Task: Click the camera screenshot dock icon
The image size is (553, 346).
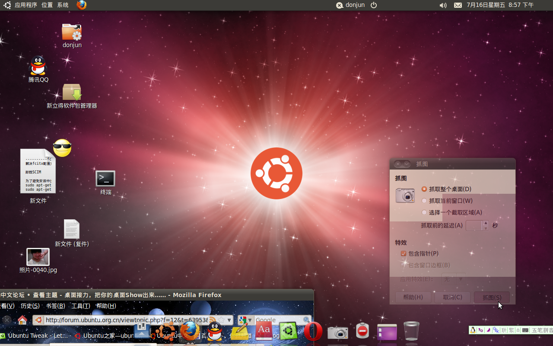Action: click(x=337, y=333)
